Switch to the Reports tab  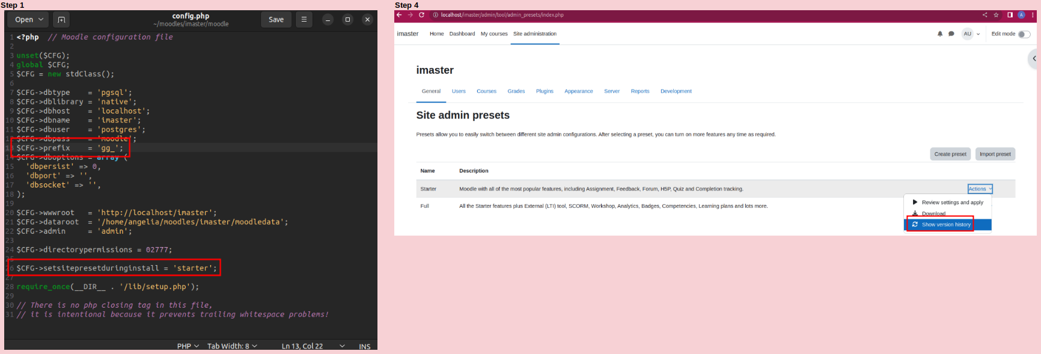[640, 91]
